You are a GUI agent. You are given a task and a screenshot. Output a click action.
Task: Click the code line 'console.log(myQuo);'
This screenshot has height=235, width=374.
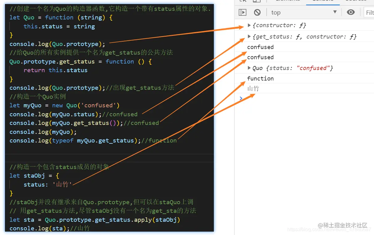(x=43, y=132)
